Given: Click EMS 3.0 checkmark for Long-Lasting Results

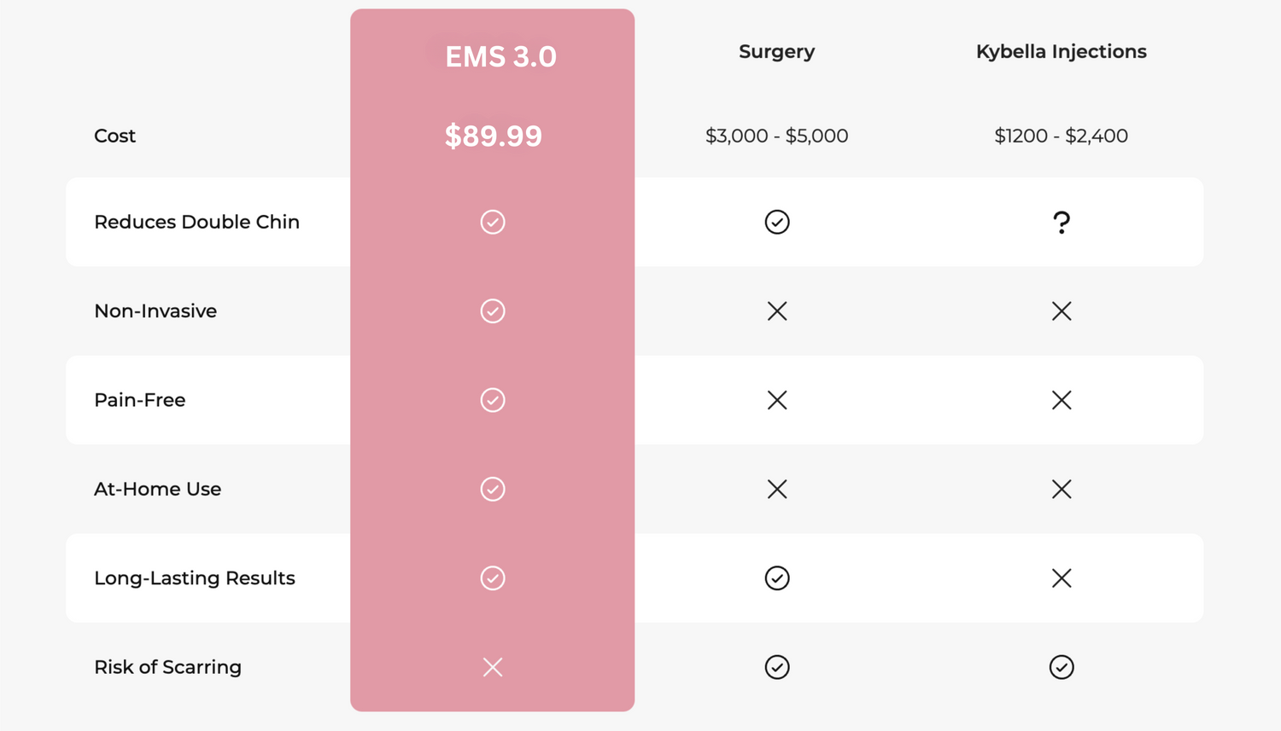Looking at the screenshot, I should [x=493, y=578].
